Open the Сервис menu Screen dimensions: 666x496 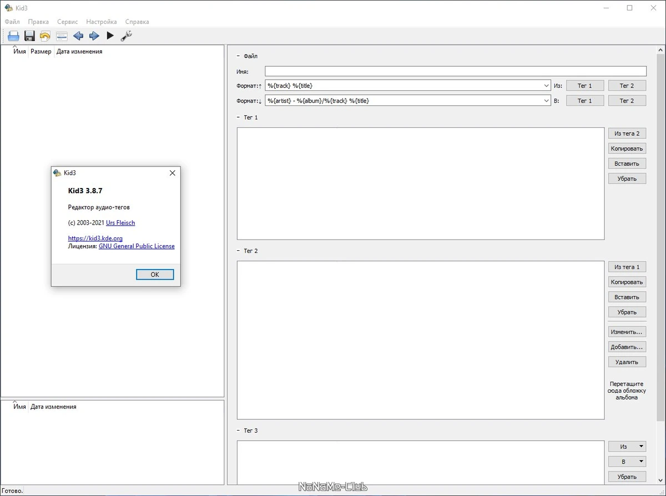(67, 22)
